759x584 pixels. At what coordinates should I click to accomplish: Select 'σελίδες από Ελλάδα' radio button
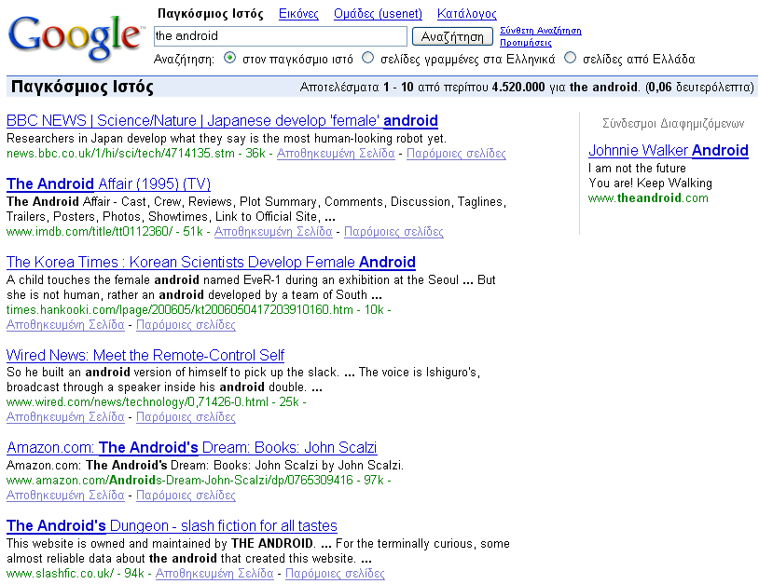click(x=571, y=59)
